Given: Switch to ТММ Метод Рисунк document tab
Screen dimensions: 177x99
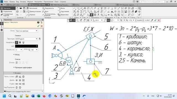Looking at the screenshot, I should pos(61,5).
